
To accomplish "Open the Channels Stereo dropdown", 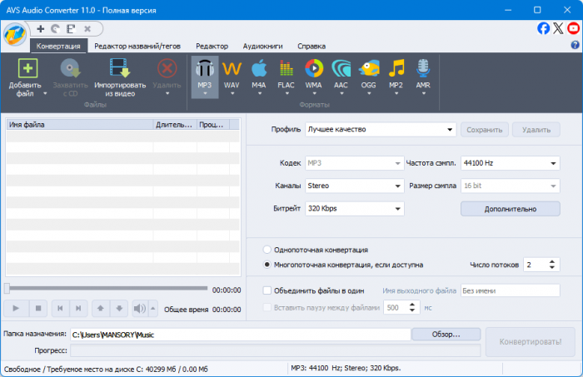I will [353, 186].
